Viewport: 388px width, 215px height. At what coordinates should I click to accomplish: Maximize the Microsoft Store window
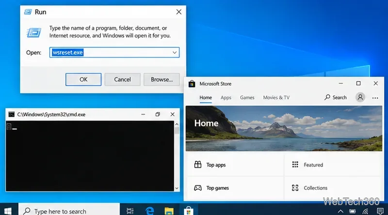coord(358,83)
